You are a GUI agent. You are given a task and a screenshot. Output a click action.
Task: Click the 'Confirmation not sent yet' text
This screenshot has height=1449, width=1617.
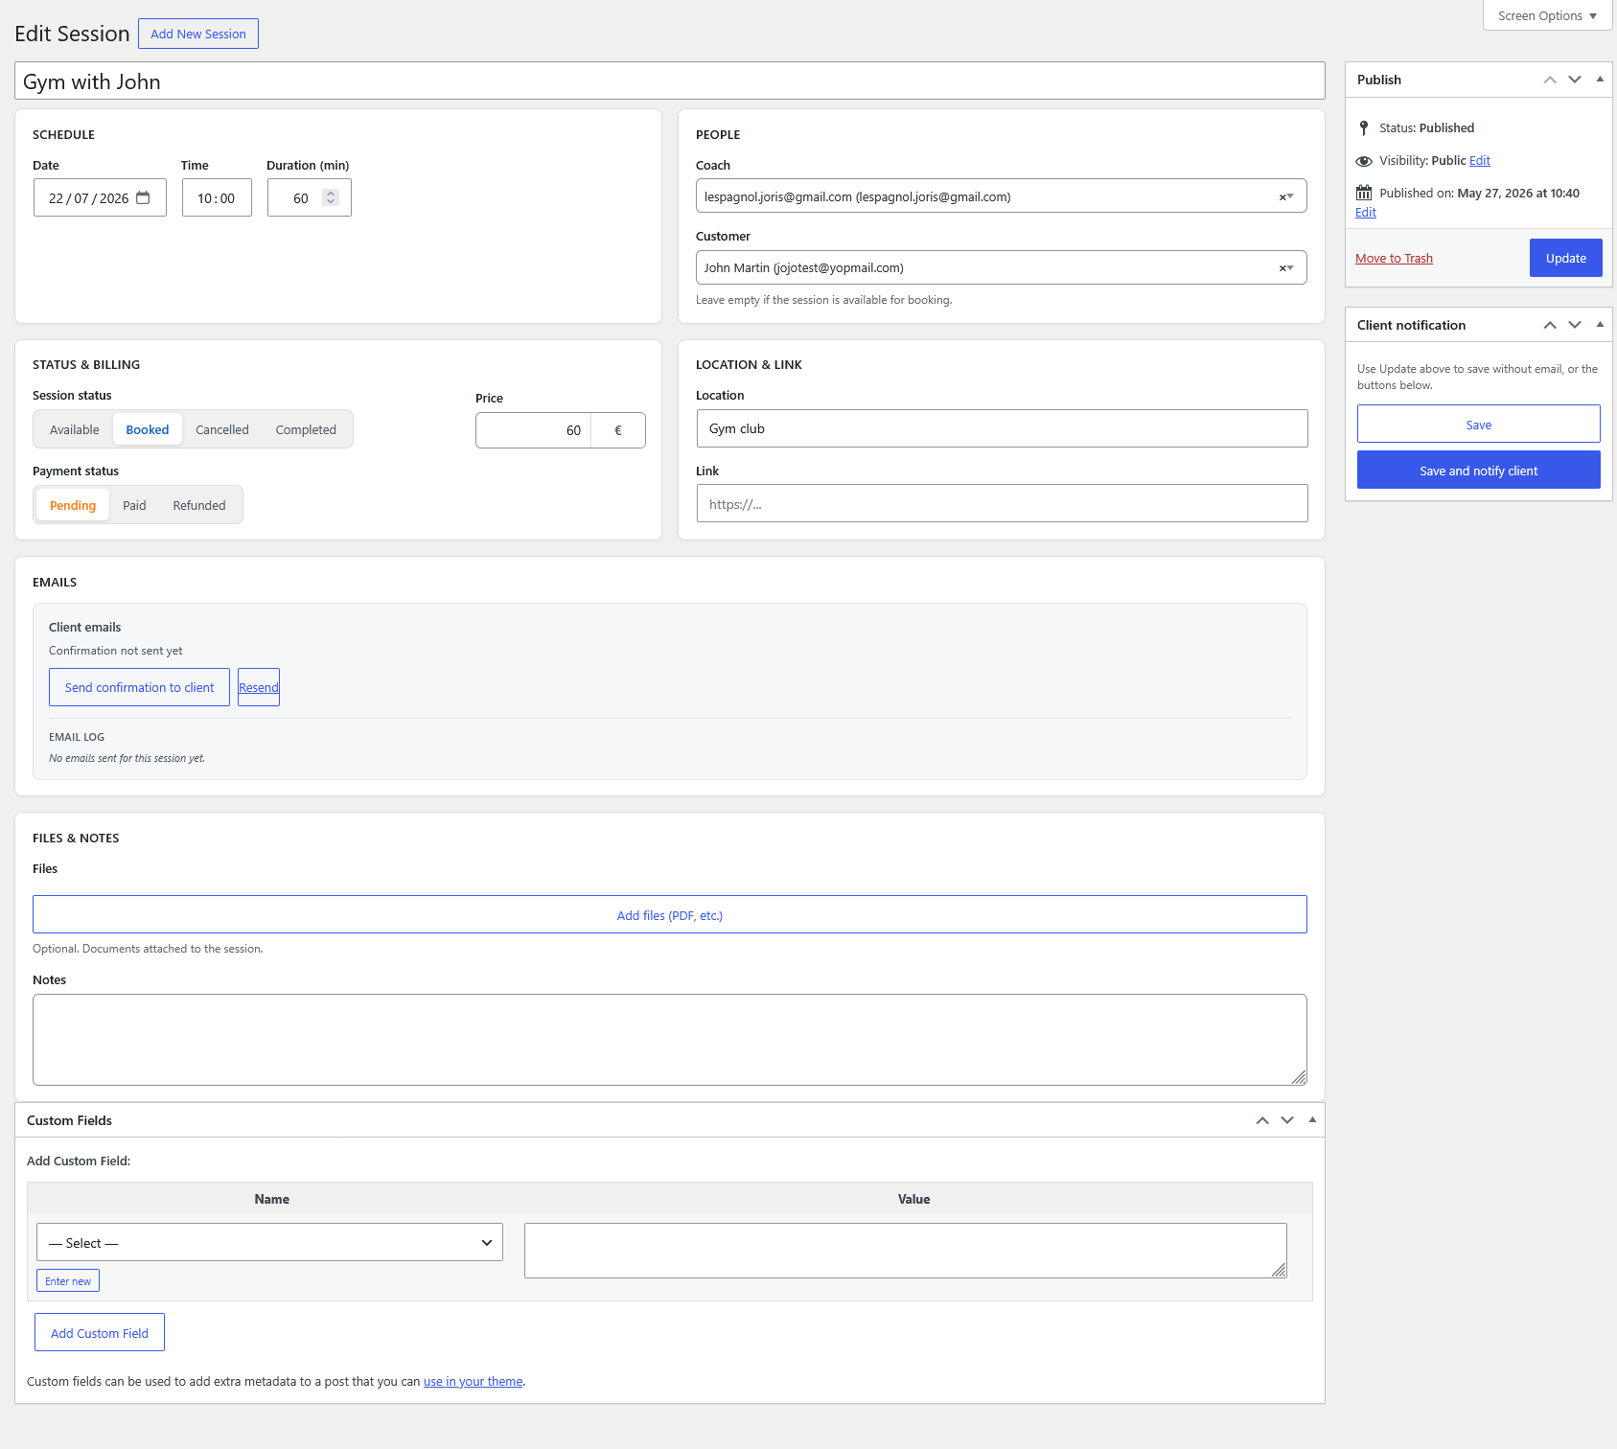[115, 651]
